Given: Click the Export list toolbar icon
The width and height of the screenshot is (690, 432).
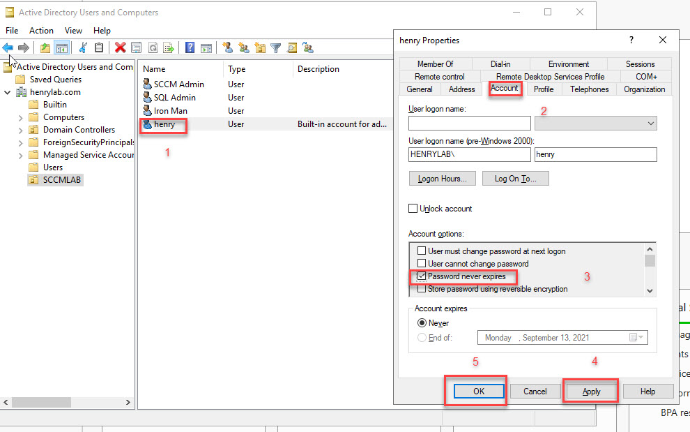Looking at the screenshot, I should click(169, 47).
